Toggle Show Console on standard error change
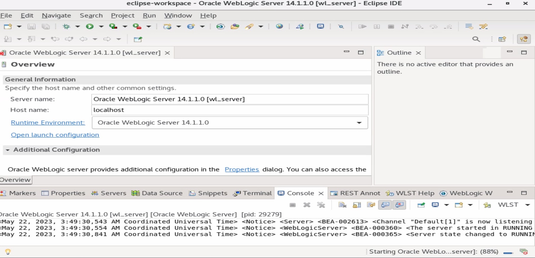This screenshot has width=535, height=258. coord(399,205)
